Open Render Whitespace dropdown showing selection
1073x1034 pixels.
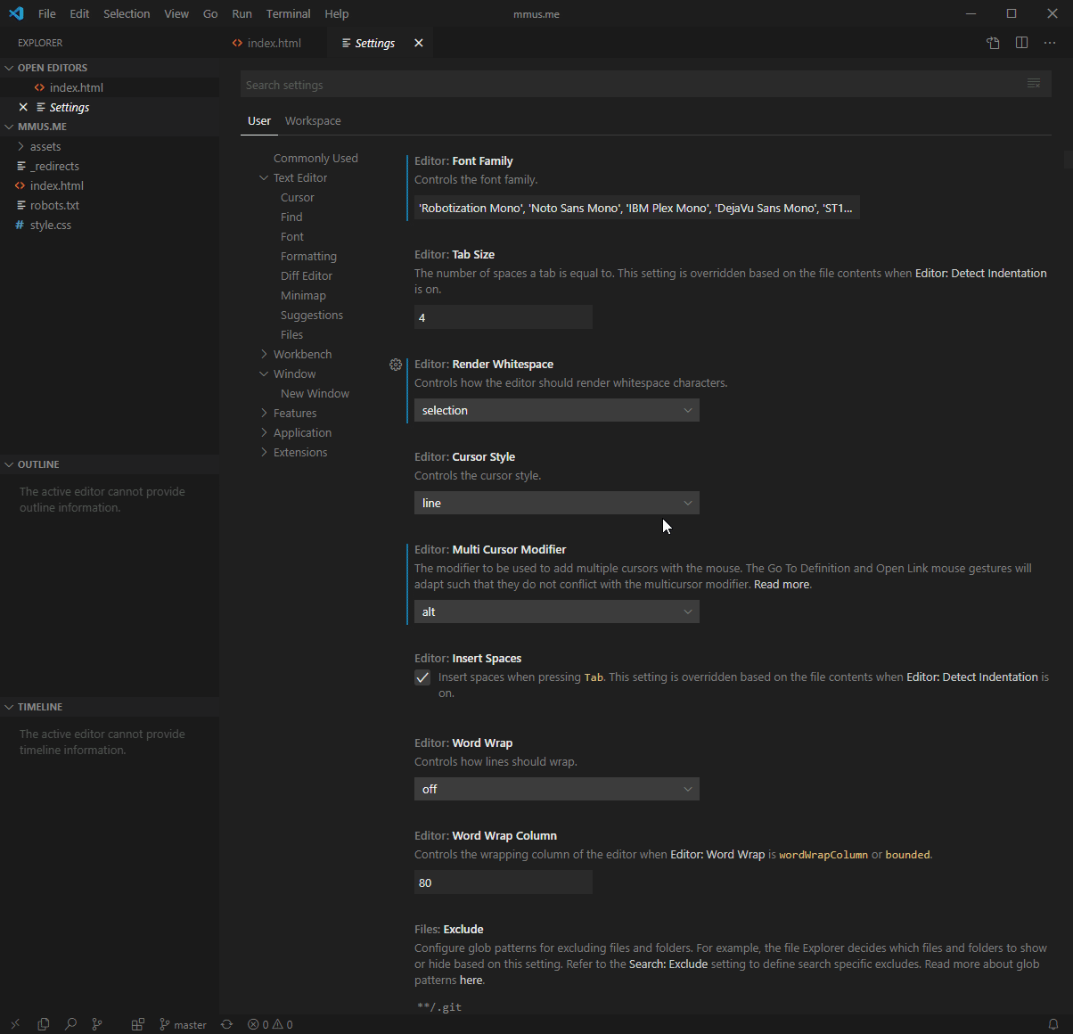557,410
